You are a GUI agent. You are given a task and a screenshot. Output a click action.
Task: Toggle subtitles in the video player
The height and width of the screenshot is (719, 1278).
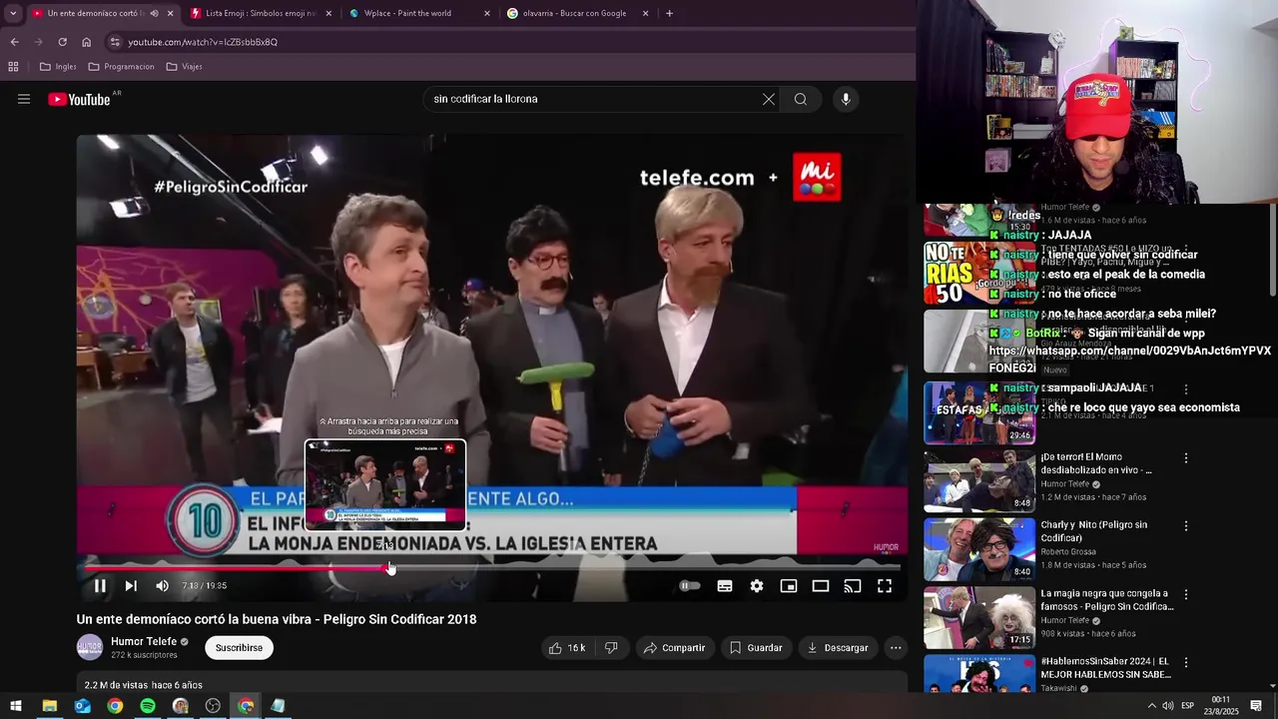click(x=725, y=586)
